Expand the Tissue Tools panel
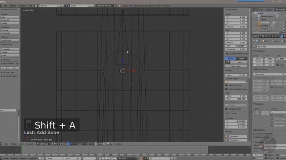 [x=8, y=72]
